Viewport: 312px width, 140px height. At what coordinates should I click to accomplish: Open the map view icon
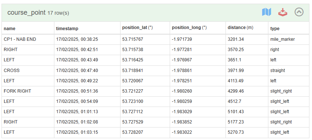[x=267, y=12]
